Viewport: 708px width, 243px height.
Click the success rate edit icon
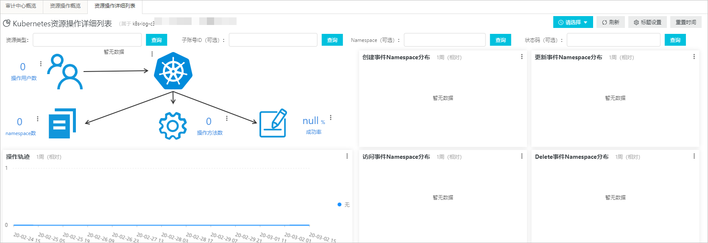[273, 124]
